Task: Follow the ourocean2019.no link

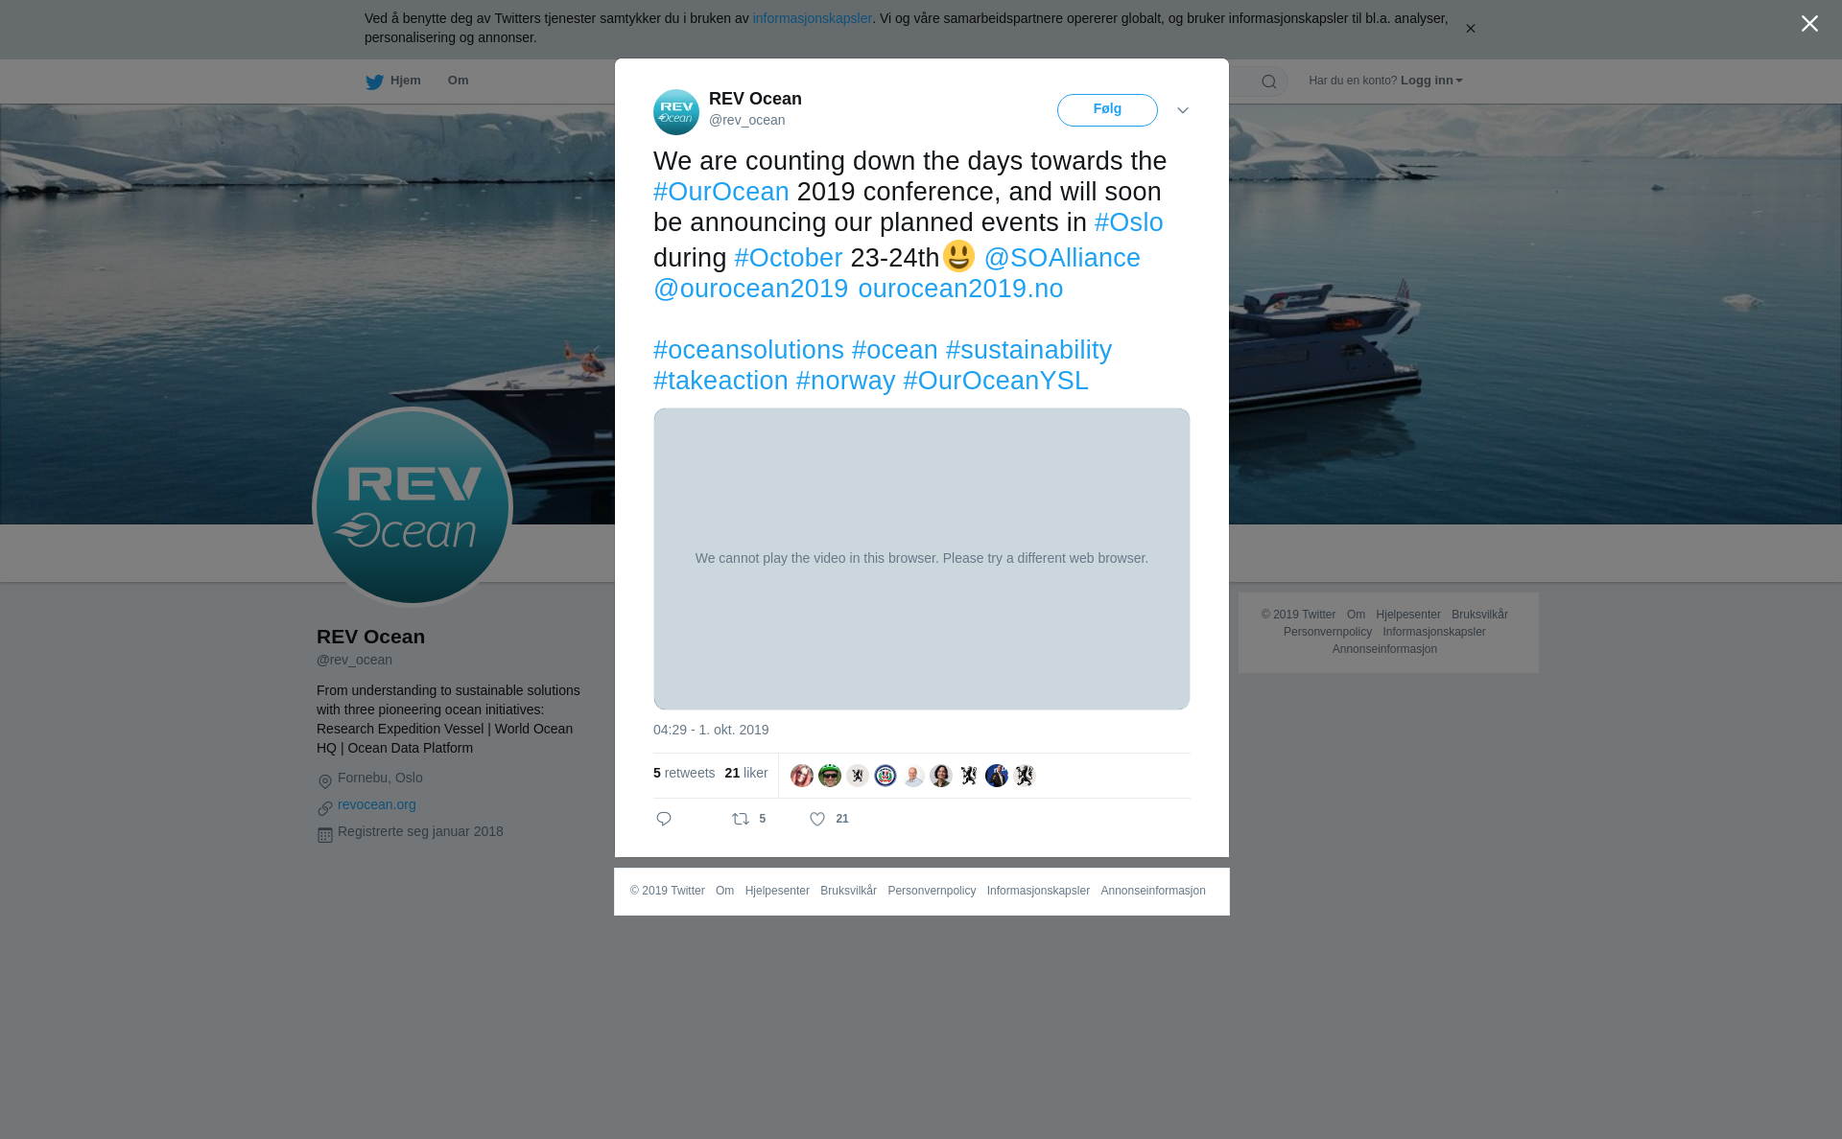Action: click(960, 289)
